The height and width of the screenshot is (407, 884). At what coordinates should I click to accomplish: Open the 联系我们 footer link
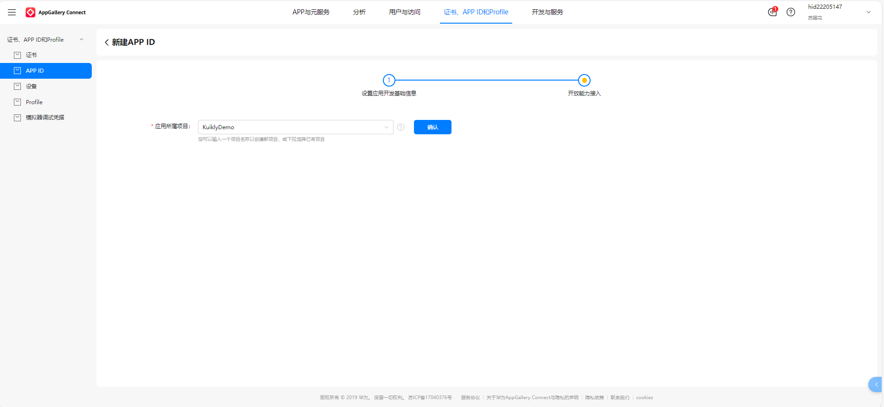tap(620, 398)
